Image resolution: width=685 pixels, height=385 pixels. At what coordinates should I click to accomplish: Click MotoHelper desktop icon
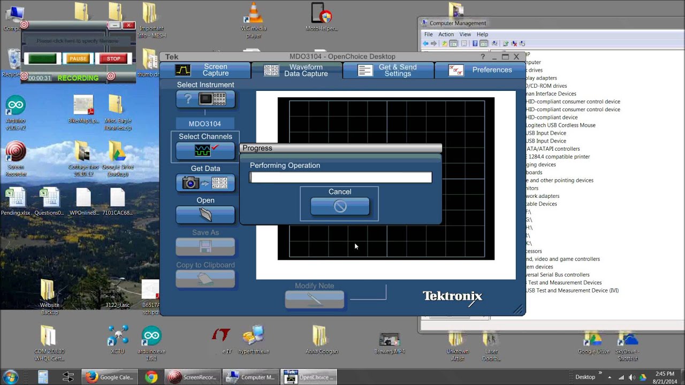pos(322,17)
